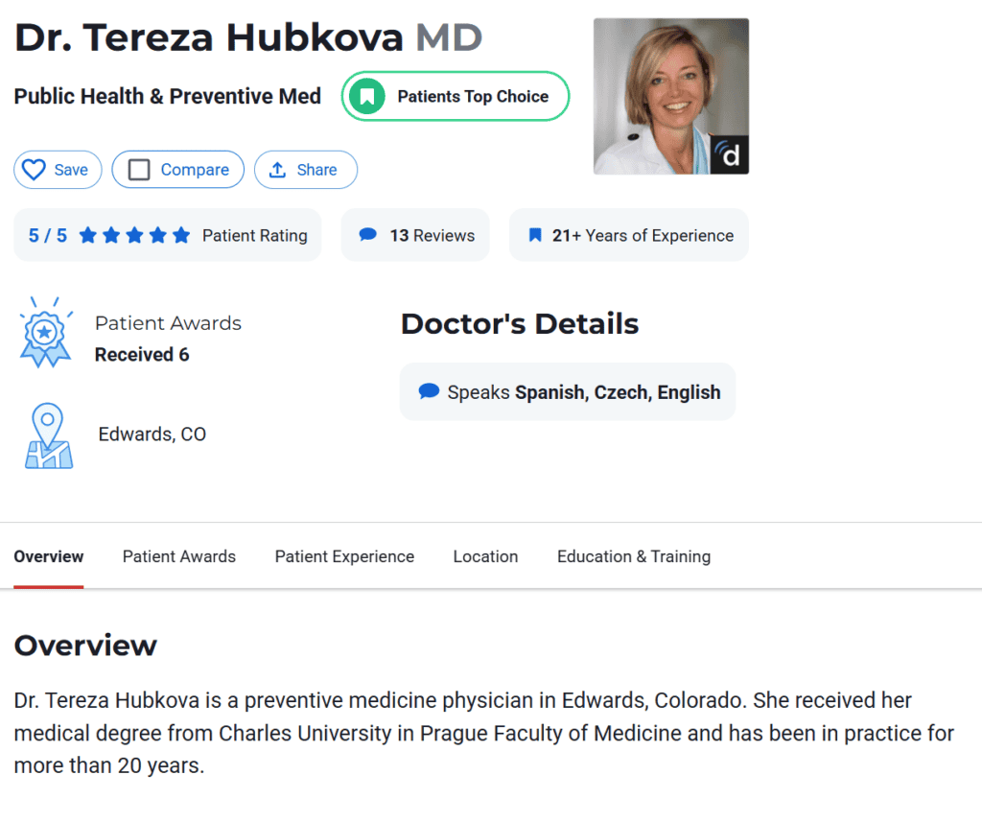Click the Save button
The width and height of the screenshot is (982, 822).
pyautogui.click(x=58, y=170)
